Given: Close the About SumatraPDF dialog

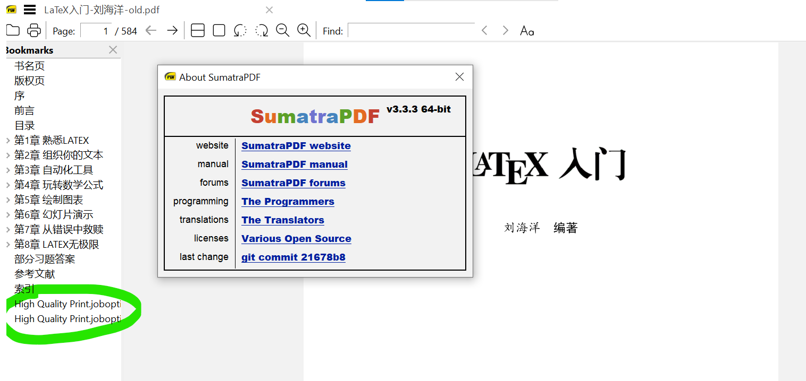Looking at the screenshot, I should coord(460,77).
